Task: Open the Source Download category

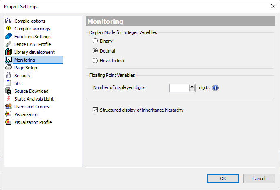Action: [32, 91]
